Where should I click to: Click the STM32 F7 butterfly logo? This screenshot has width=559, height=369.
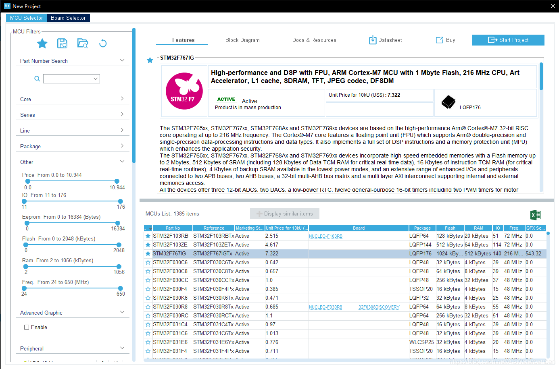pyautogui.click(x=184, y=91)
